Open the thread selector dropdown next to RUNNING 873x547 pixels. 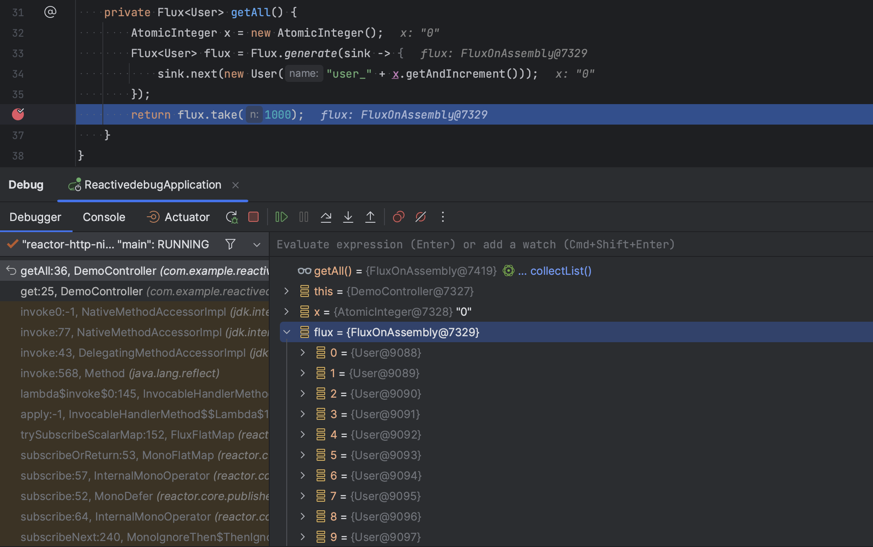256,244
